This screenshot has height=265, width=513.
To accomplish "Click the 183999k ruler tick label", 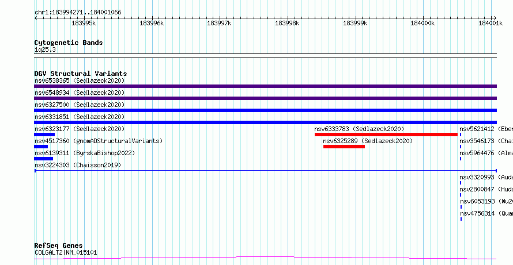I will (355, 23).
